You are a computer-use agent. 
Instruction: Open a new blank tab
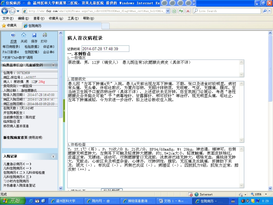click(x=105, y=26)
